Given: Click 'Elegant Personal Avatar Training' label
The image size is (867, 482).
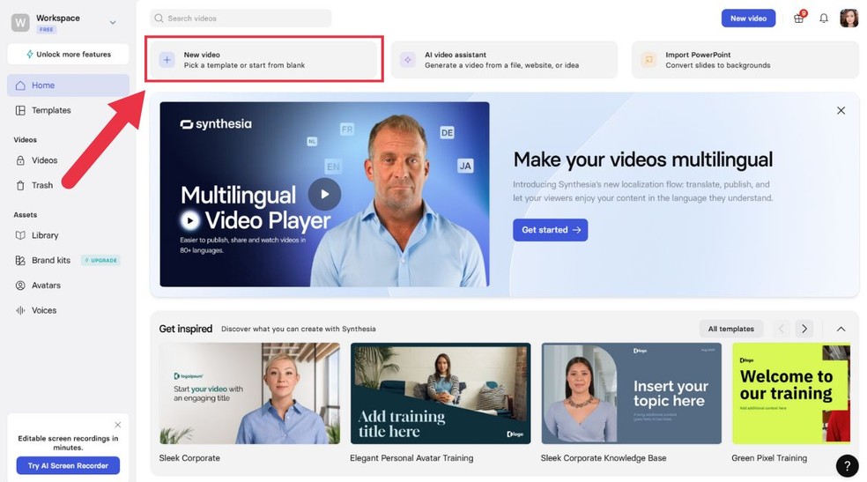Looking at the screenshot, I should point(411,458).
